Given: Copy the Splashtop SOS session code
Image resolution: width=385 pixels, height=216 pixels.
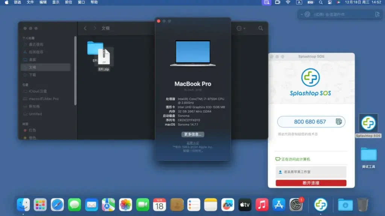Looking at the screenshot, I should coord(339,122).
